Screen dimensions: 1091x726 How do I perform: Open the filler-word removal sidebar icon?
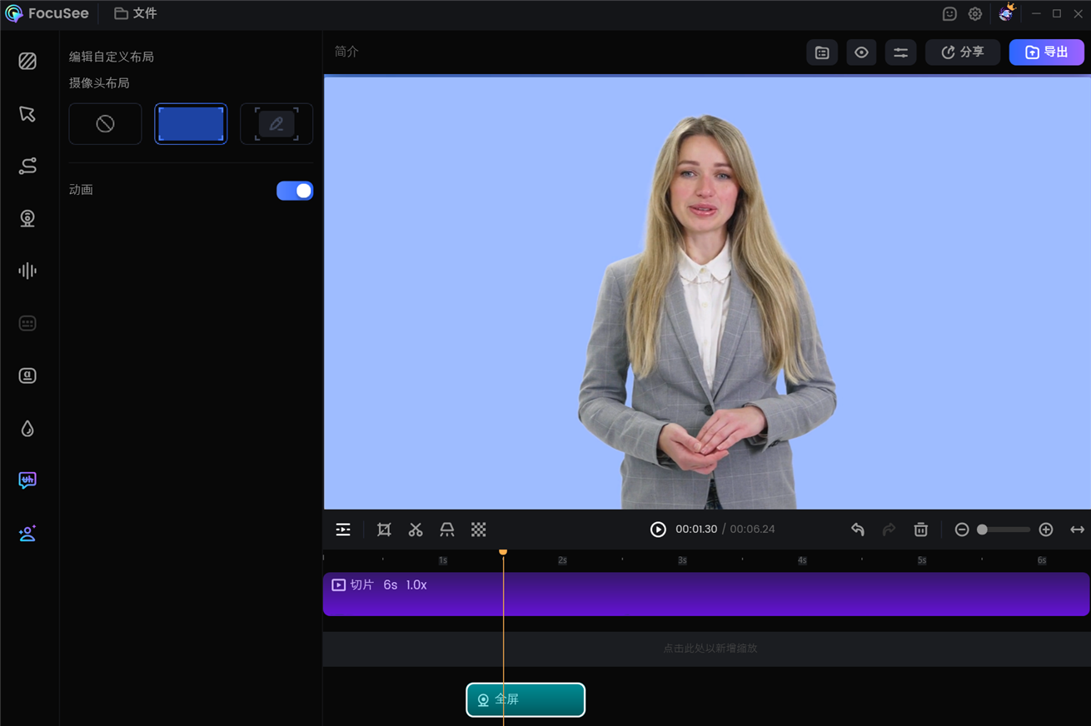click(27, 480)
